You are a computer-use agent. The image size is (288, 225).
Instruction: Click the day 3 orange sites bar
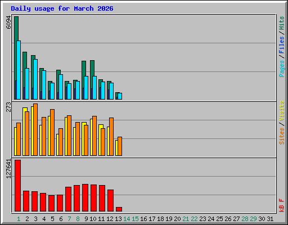click(35, 129)
